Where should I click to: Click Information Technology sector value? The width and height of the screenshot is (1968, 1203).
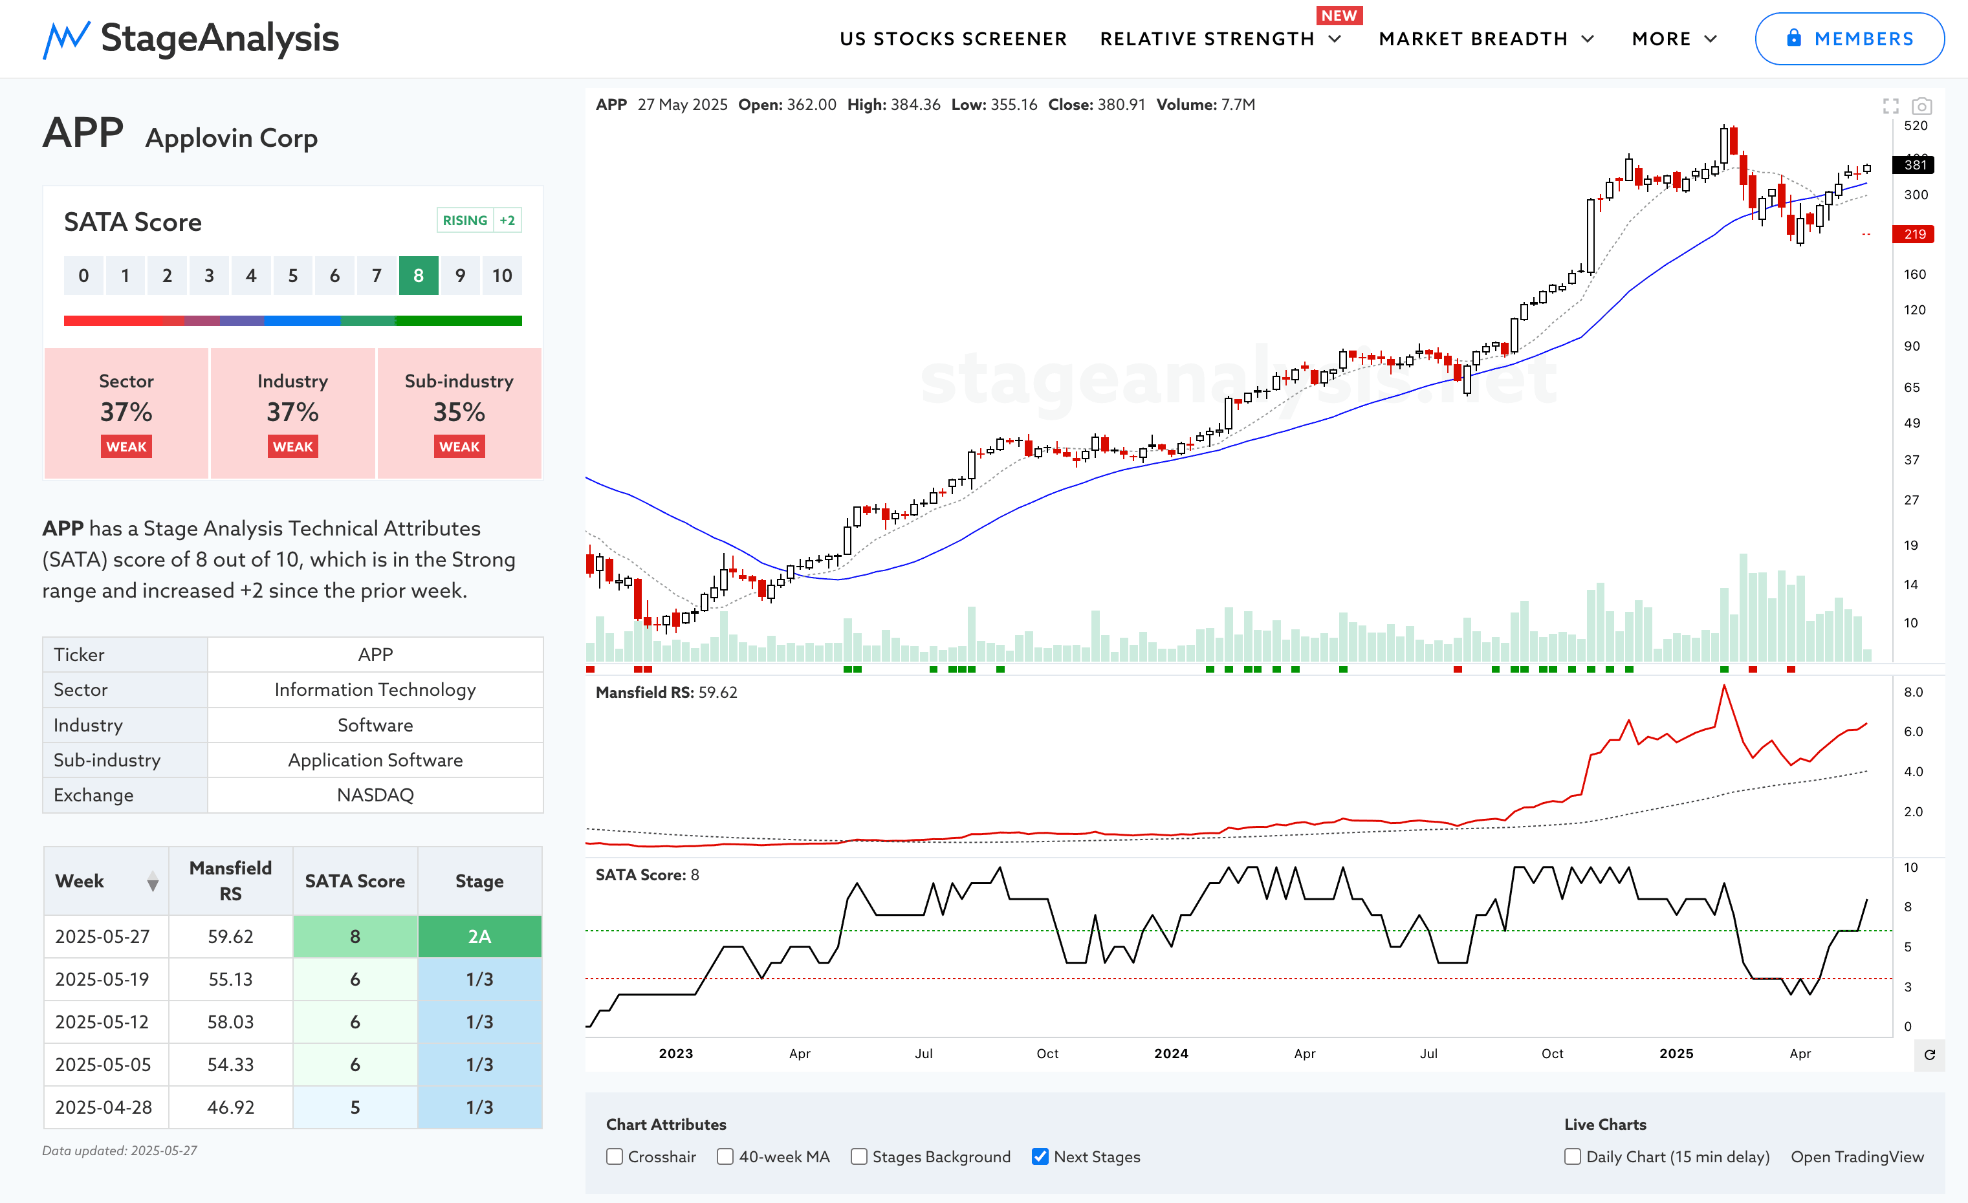point(375,689)
